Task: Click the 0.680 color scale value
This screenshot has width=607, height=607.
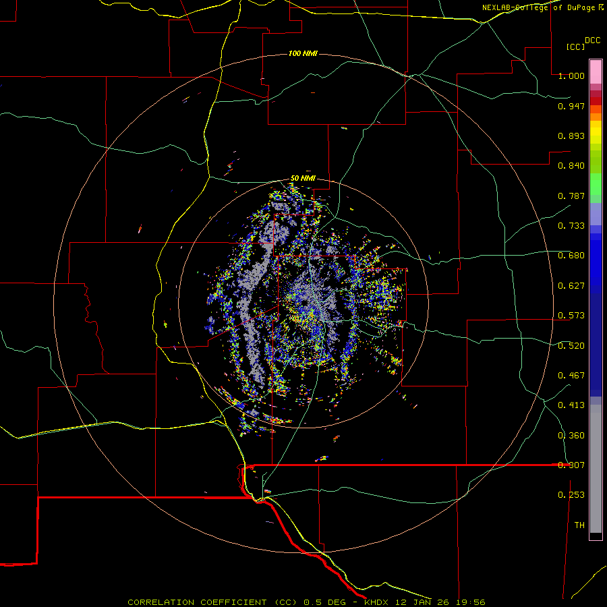Action: pyautogui.click(x=571, y=256)
